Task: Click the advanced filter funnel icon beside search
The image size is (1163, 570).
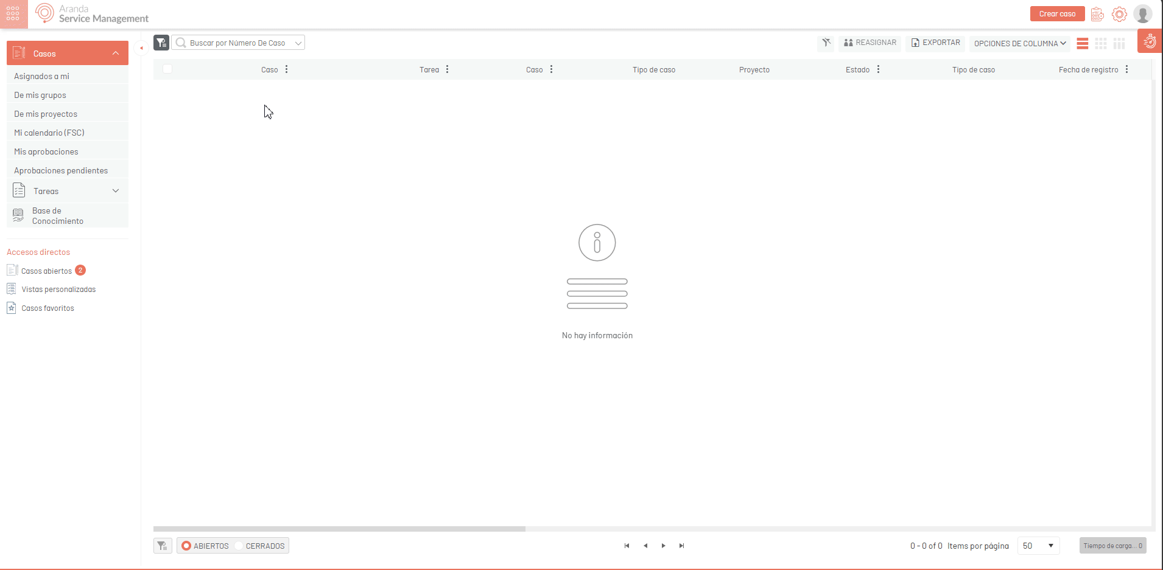Action: [x=161, y=43]
